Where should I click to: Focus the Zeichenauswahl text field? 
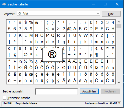coord(56,91)
